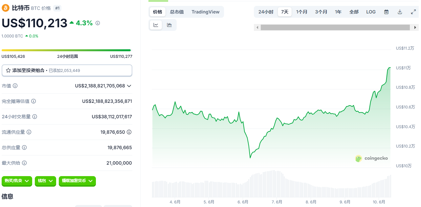The width and height of the screenshot is (421, 207).
Task: Click the horizontal scrollbar right arrow
Action: click(x=415, y=28)
